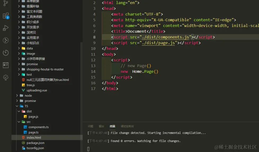Click the npm icon beside package.json

24,143
